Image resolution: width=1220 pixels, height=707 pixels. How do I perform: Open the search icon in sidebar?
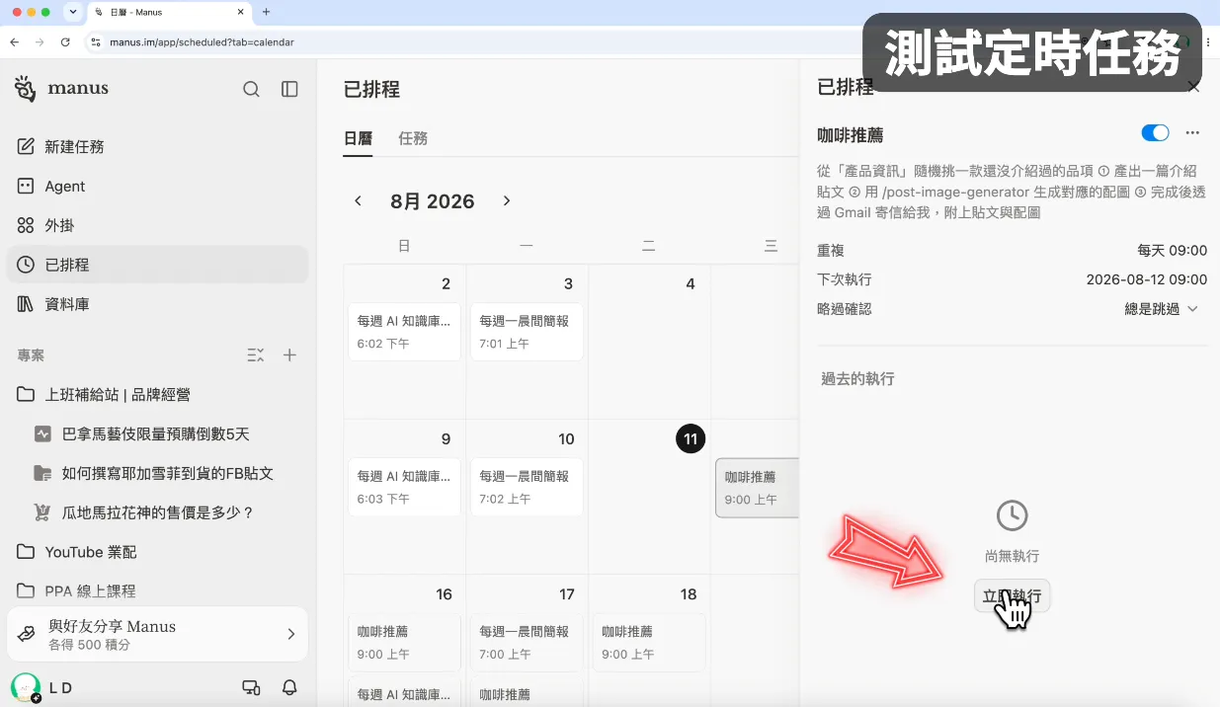(251, 89)
